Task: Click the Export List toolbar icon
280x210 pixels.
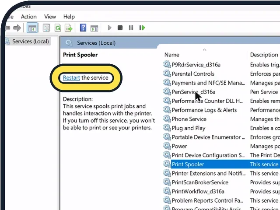Action: [69, 28]
